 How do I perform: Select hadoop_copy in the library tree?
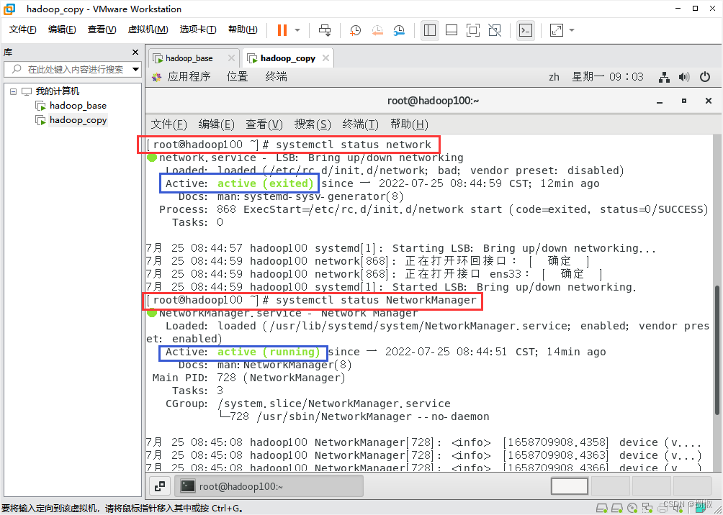point(78,120)
